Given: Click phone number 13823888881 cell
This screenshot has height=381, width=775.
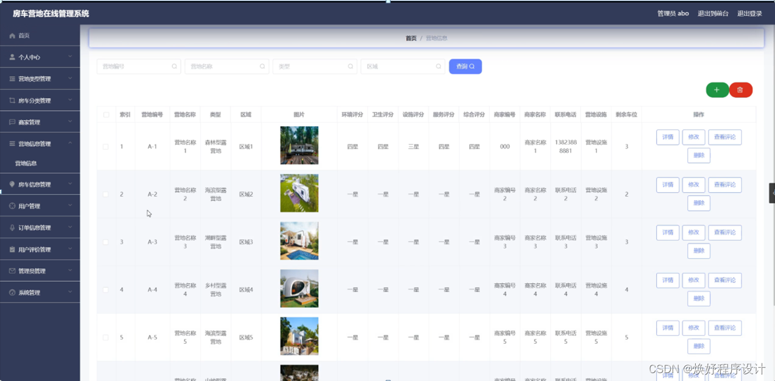Looking at the screenshot, I should [565, 147].
